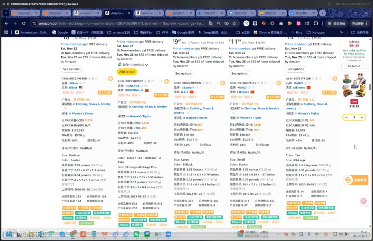Add ASIN B0F31YPQJB via 加入产品库 button

point(329,92)
